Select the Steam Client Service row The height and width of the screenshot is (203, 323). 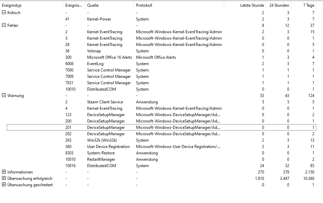161,102
